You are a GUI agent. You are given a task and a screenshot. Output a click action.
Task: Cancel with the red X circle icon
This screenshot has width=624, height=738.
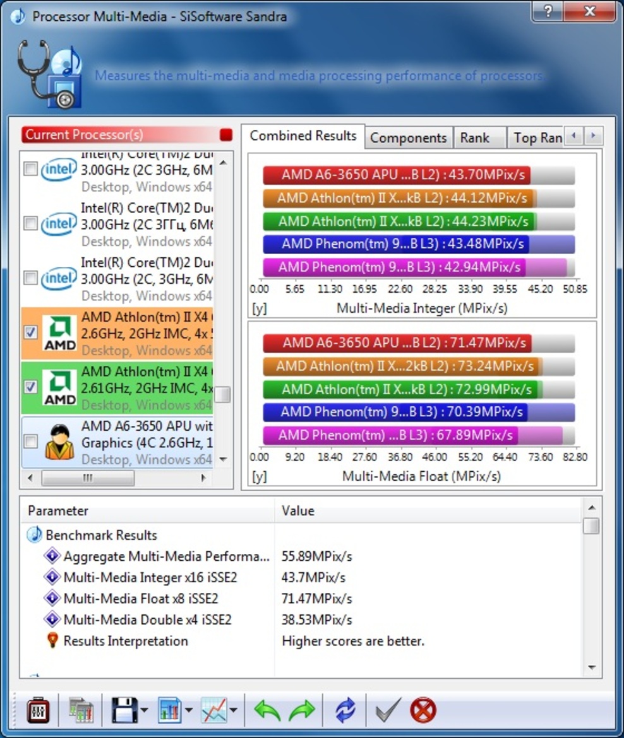click(x=423, y=710)
